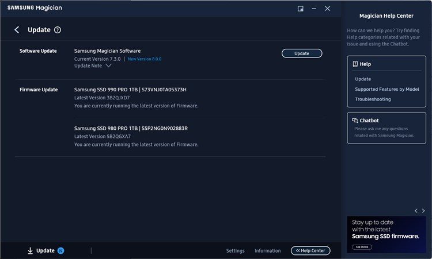The width and height of the screenshot is (432, 259).
Task: Minimize the Samsung Magician window
Action: [x=314, y=9]
